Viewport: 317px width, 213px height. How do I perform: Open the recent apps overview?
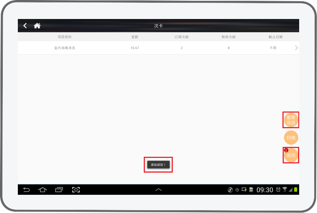[x=59, y=190]
